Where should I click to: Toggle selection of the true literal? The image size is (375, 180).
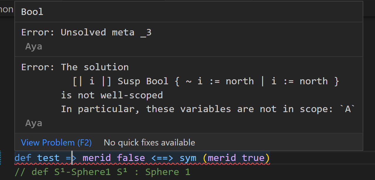pos(254,158)
